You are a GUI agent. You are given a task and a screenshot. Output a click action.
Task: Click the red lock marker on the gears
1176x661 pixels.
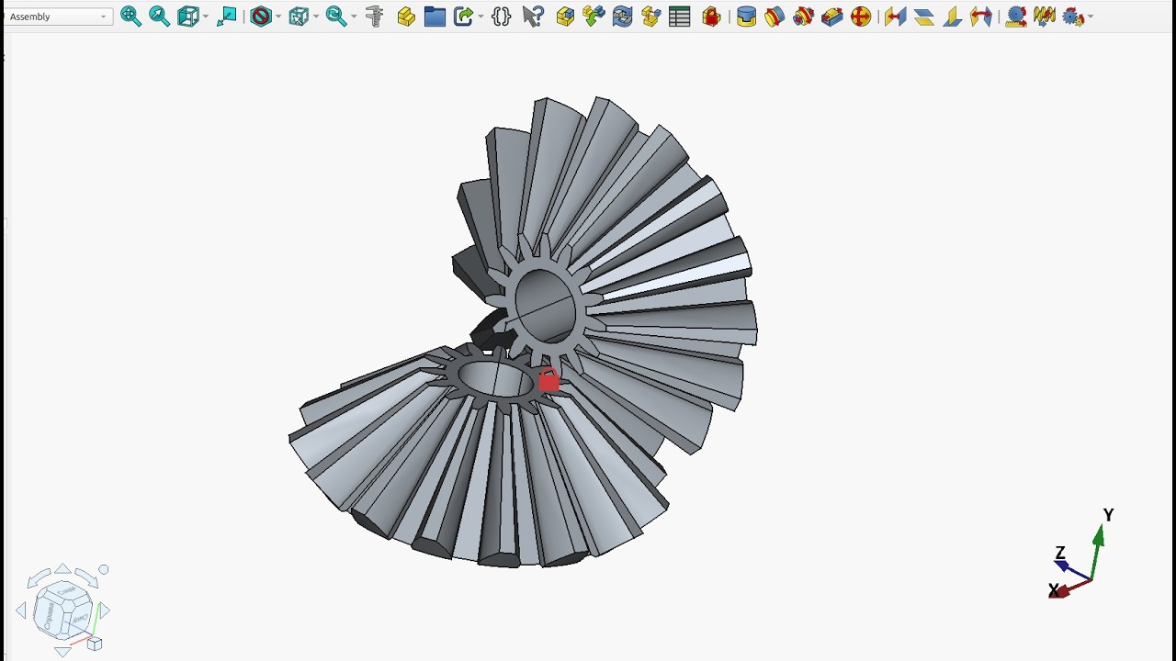click(x=548, y=380)
